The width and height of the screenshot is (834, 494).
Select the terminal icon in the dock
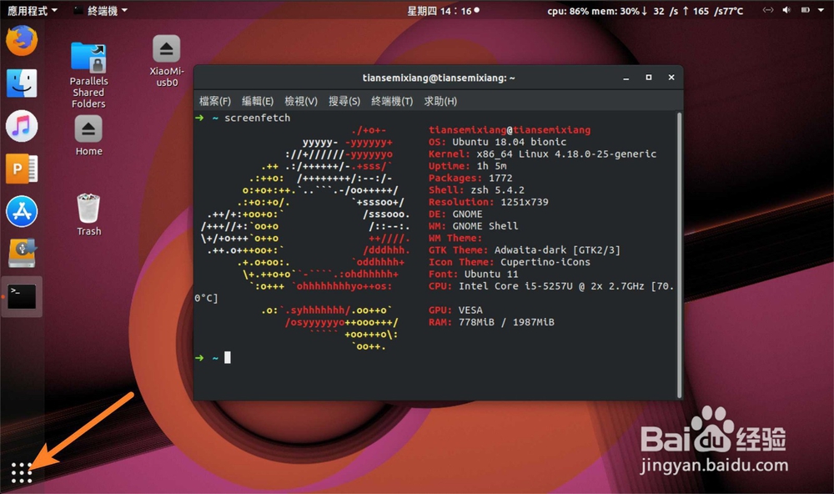tap(22, 296)
